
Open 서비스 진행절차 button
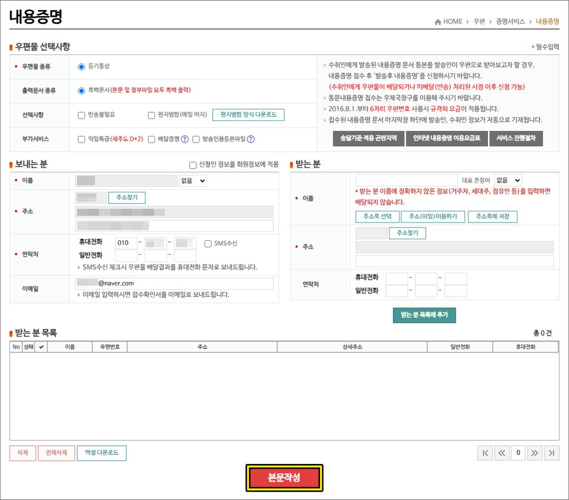(x=516, y=138)
